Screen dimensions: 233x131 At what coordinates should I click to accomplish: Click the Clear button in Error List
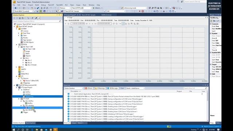(x=122, y=88)
